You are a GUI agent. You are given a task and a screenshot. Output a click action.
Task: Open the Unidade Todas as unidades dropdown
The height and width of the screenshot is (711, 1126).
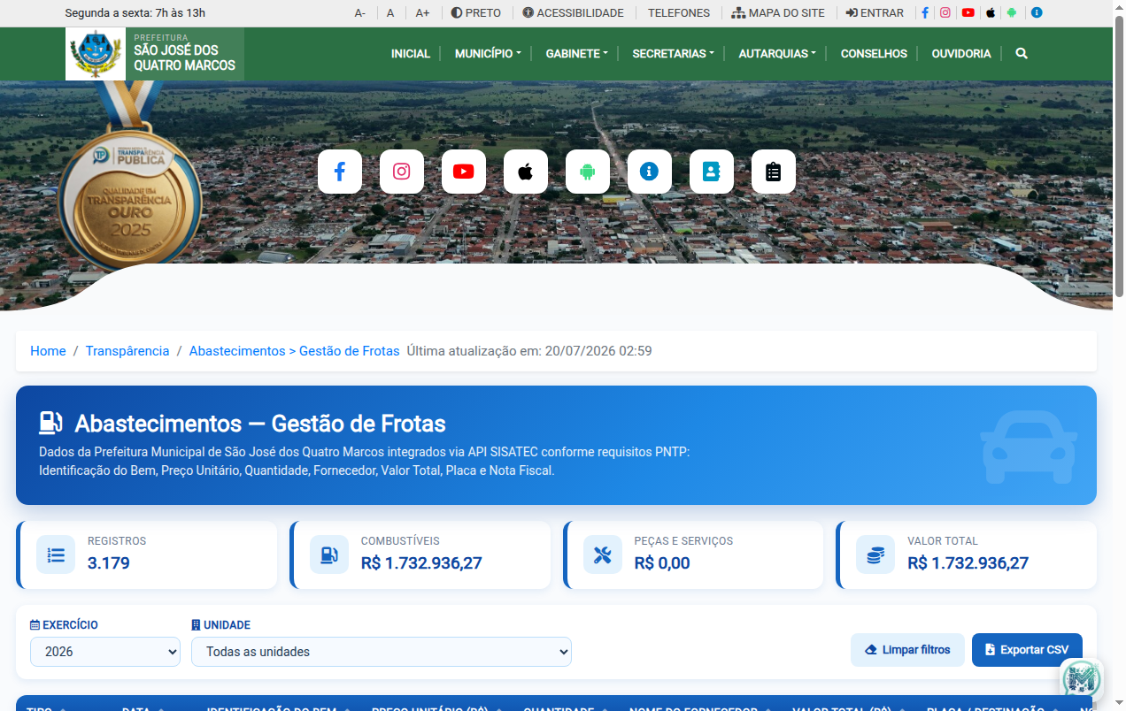click(x=382, y=652)
